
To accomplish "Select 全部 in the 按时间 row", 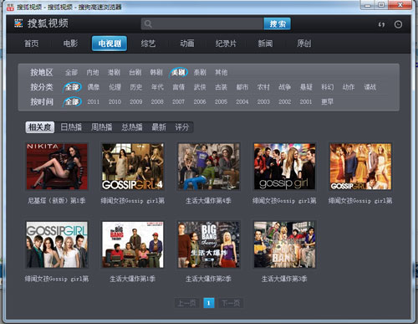I will click(72, 101).
